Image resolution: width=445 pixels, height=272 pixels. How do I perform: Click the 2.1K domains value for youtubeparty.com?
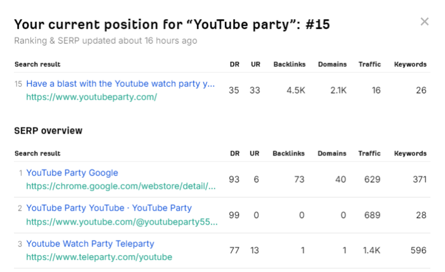click(x=337, y=90)
